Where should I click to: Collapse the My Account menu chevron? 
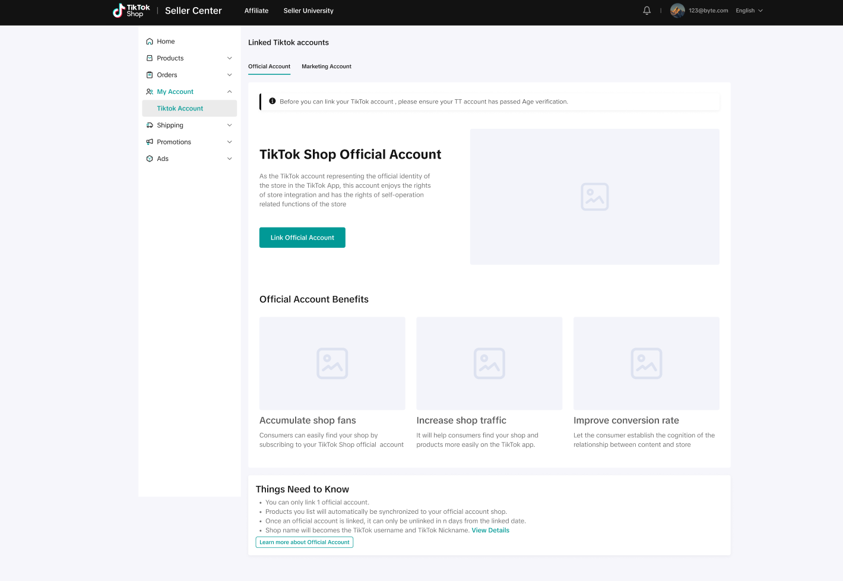[x=230, y=91]
